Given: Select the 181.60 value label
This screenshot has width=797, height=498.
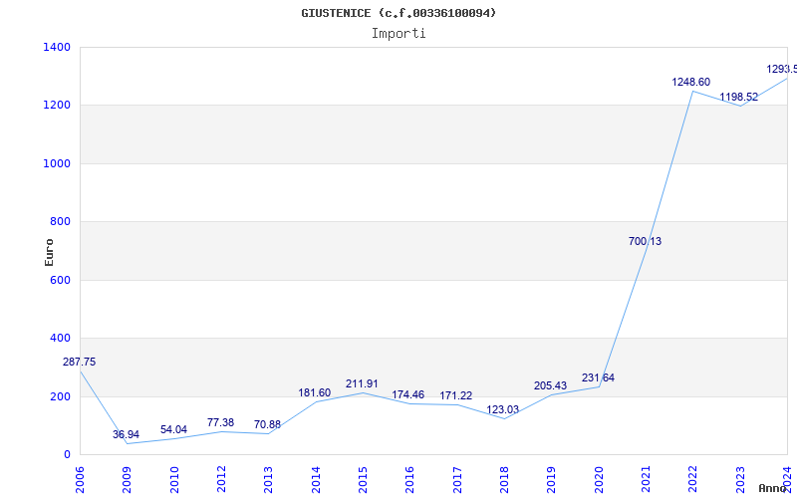Looking at the screenshot, I should pyautogui.click(x=315, y=392).
